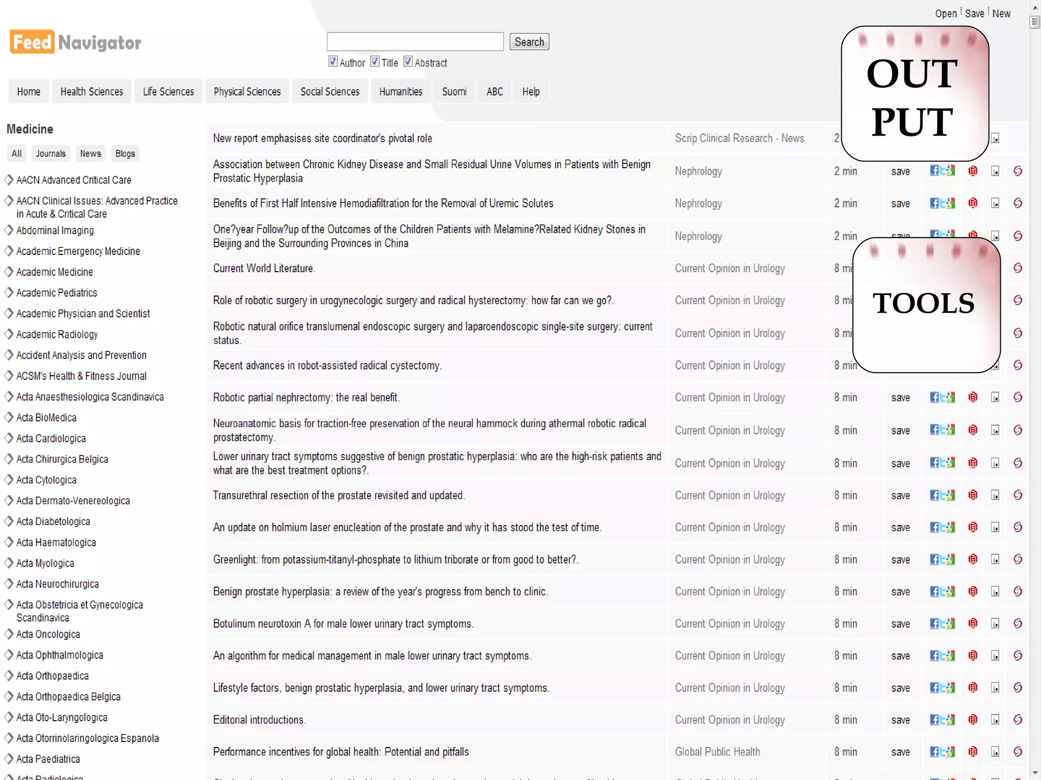Click Google share icon in Greenlight article row

(x=951, y=559)
